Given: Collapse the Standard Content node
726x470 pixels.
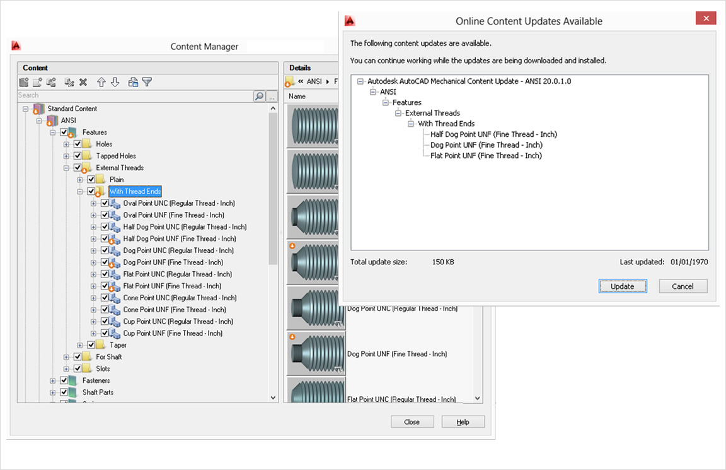Looking at the screenshot, I should point(25,109).
